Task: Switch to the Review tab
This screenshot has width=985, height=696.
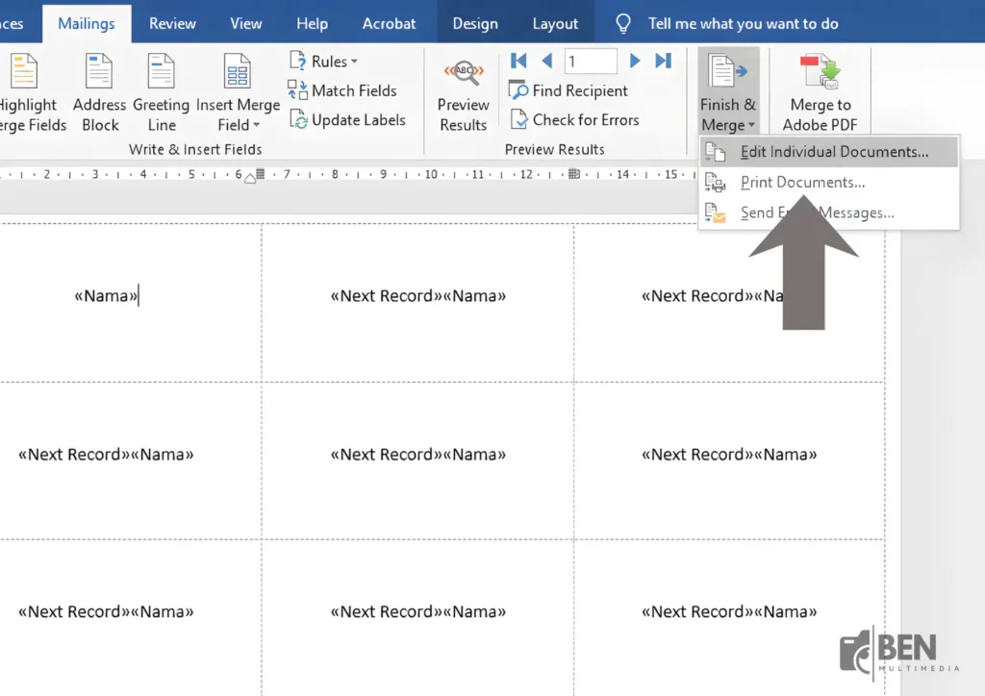Action: (171, 23)
